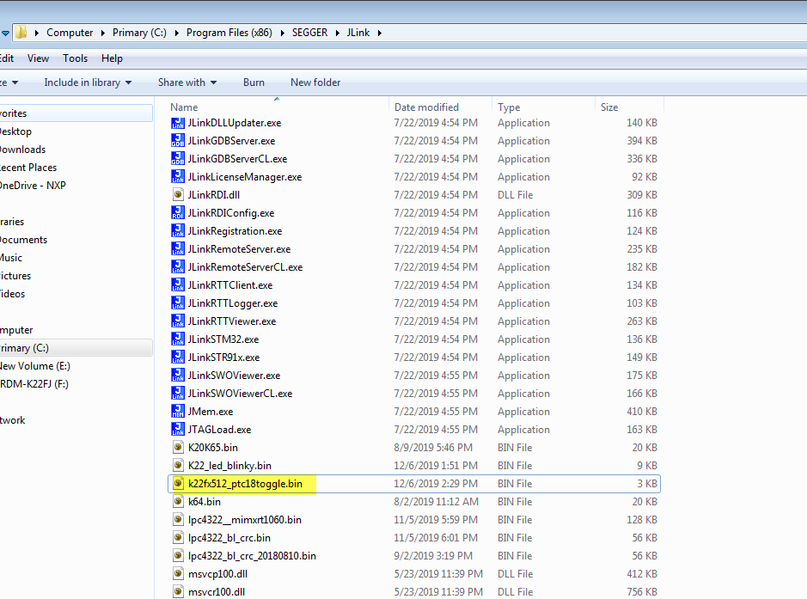Click the JLinkDLLUpdater.exe file icon
The image size is (807, 599).
[x=178, y=123]
